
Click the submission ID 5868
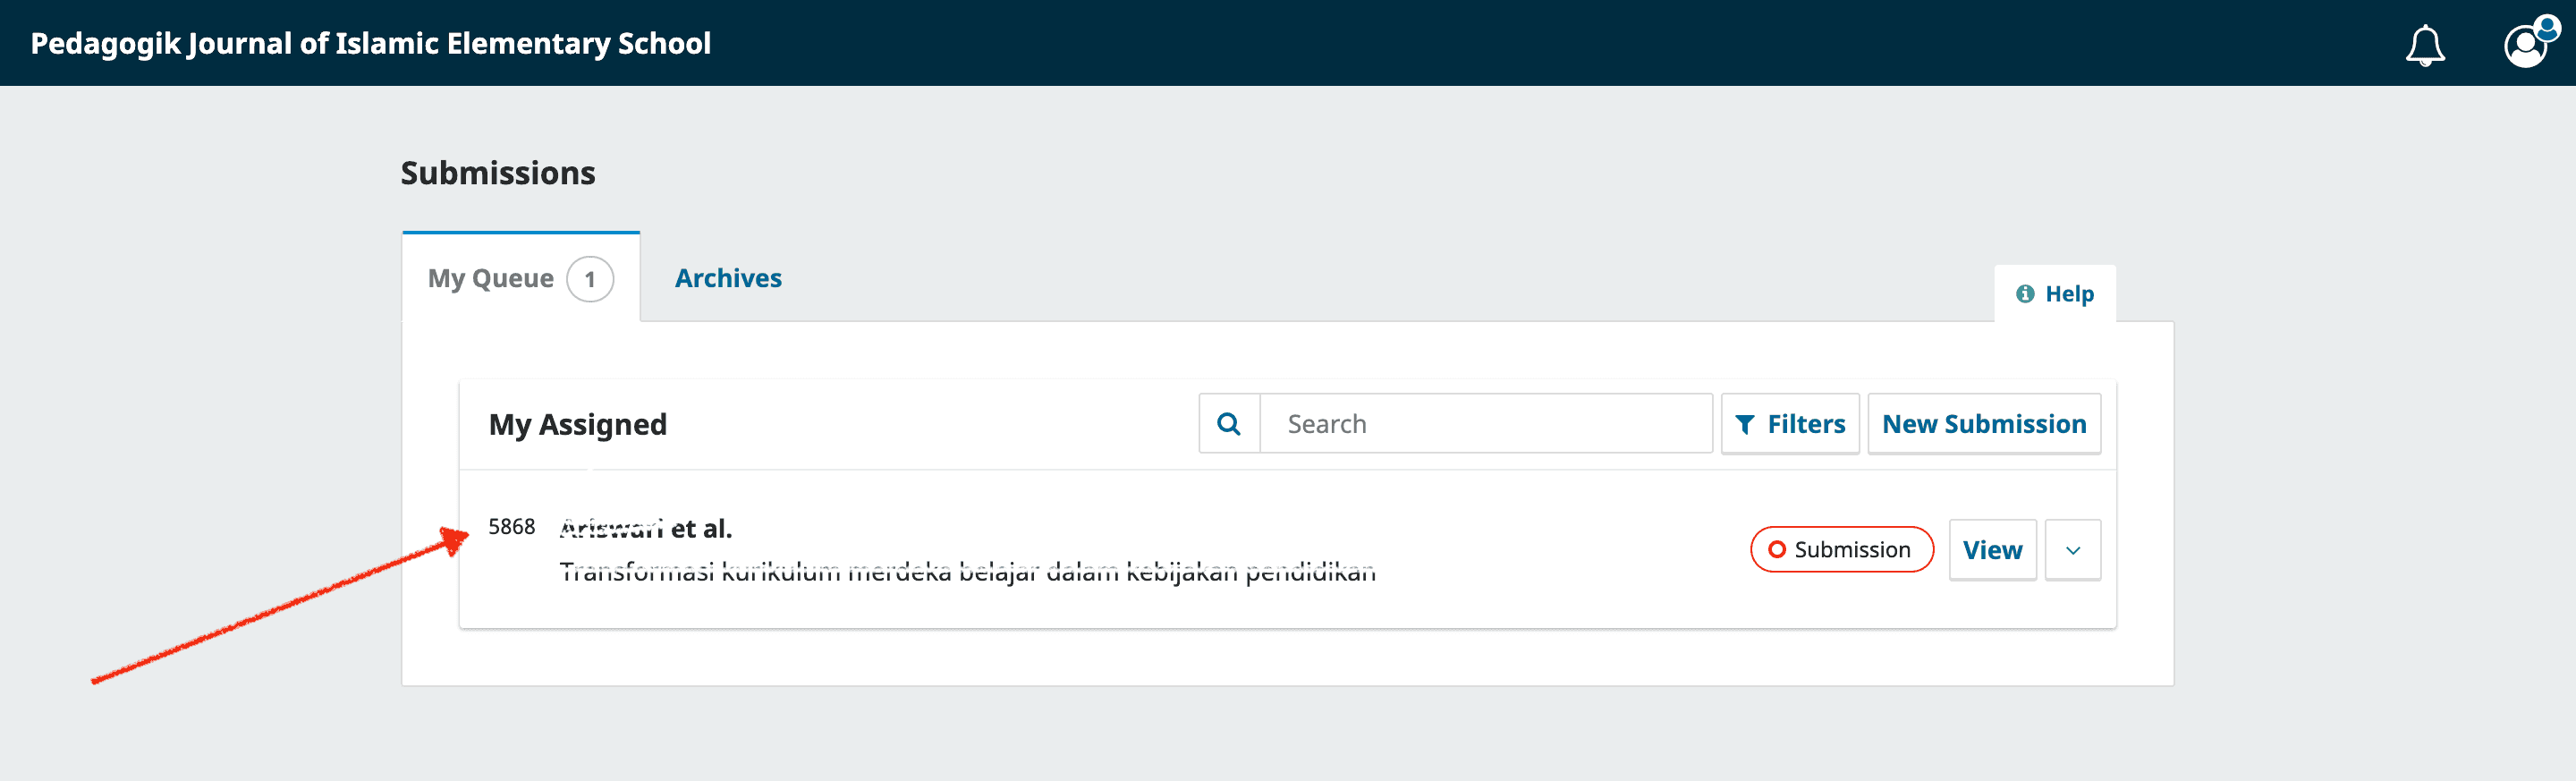[x=511, y=527]
